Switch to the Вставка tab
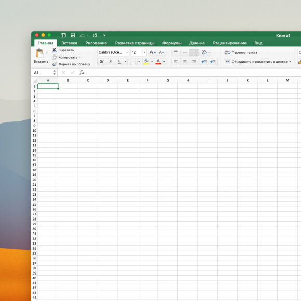 [x=69, y=43]
